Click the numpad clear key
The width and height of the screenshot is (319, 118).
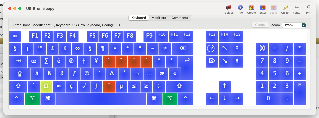[262, 49]
